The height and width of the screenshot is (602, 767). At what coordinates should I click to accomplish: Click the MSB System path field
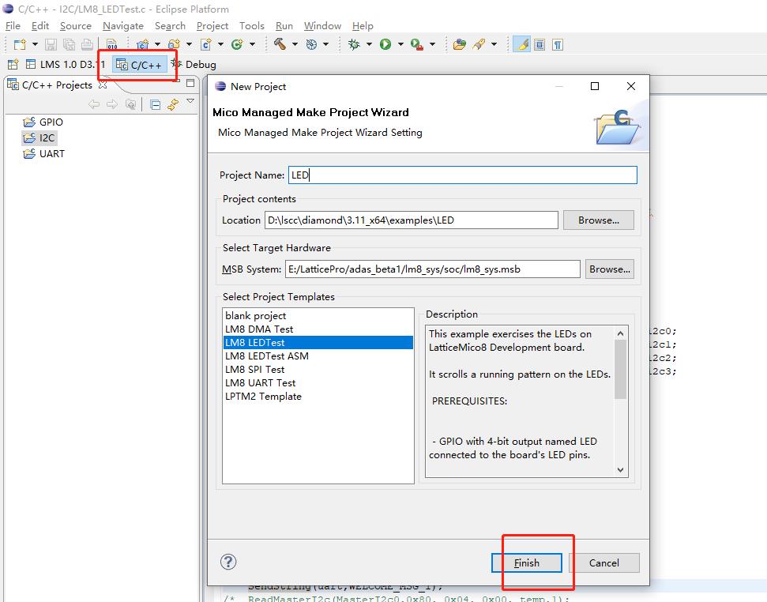point(433,269)
